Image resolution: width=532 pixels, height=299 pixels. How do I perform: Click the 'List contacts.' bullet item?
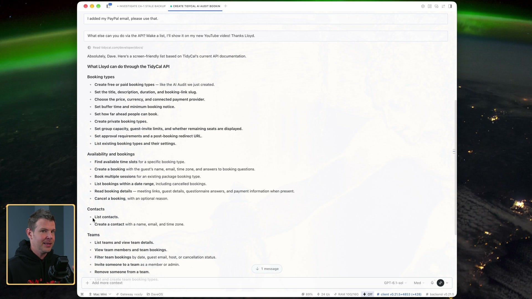point(107,217)
